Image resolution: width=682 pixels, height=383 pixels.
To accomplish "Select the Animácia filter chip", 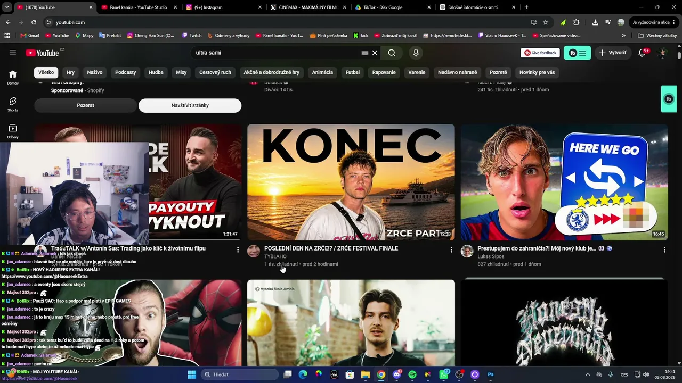I will tap(322, 72).
